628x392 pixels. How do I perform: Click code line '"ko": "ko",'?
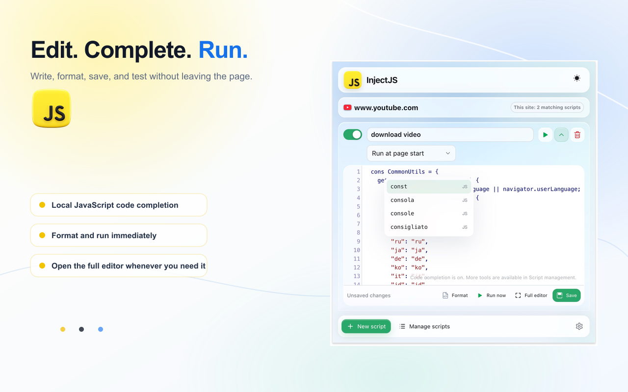tap(409, 268)
